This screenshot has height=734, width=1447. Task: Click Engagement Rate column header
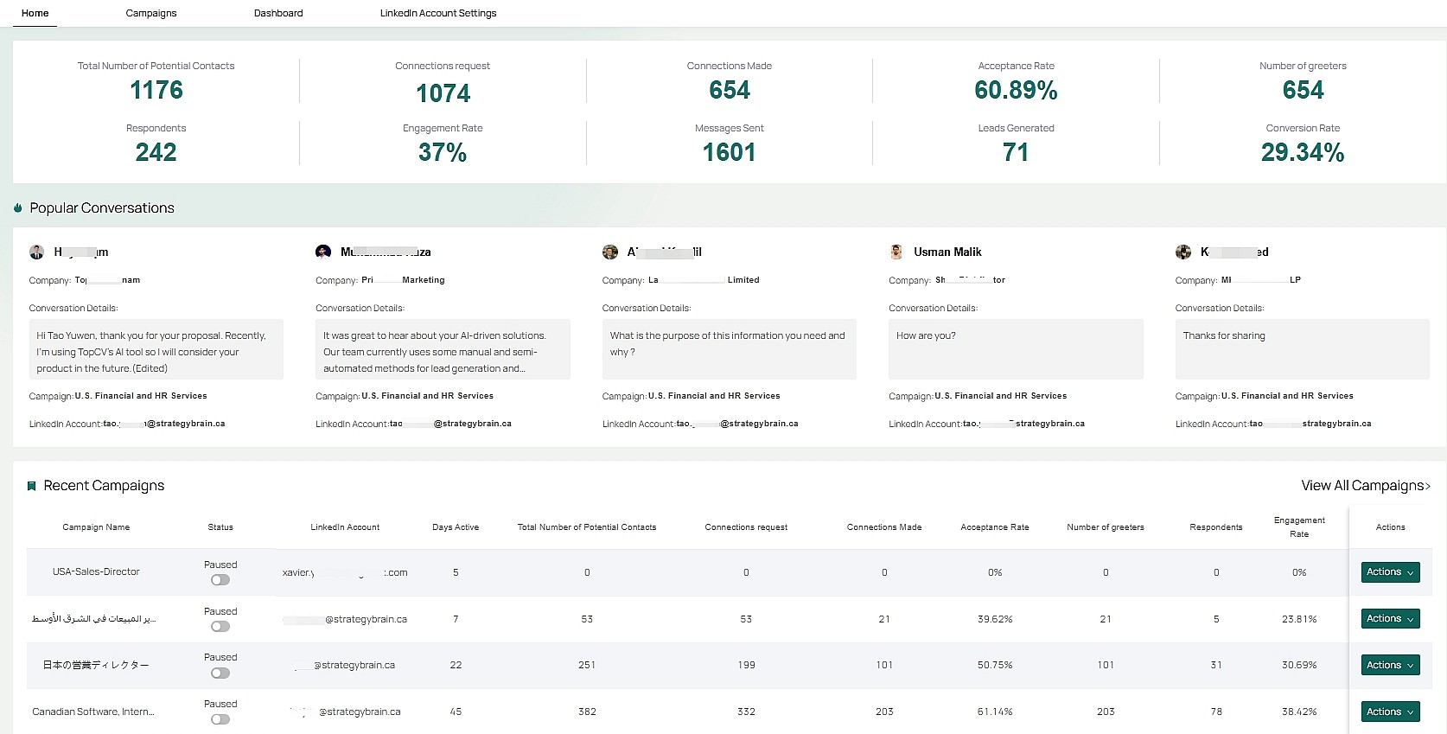coord(1299,527)
